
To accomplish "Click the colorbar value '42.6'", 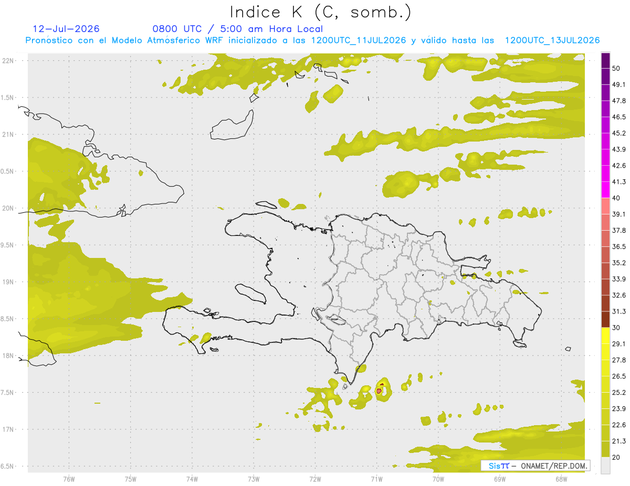I will (619, 166).
